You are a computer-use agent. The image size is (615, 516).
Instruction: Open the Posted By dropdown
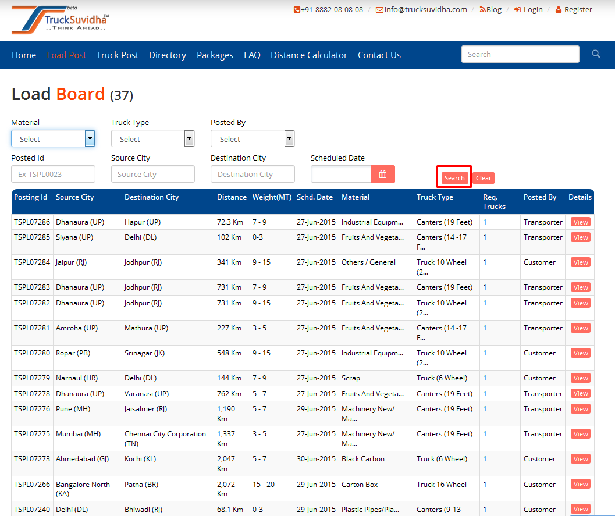click(253, 139)
